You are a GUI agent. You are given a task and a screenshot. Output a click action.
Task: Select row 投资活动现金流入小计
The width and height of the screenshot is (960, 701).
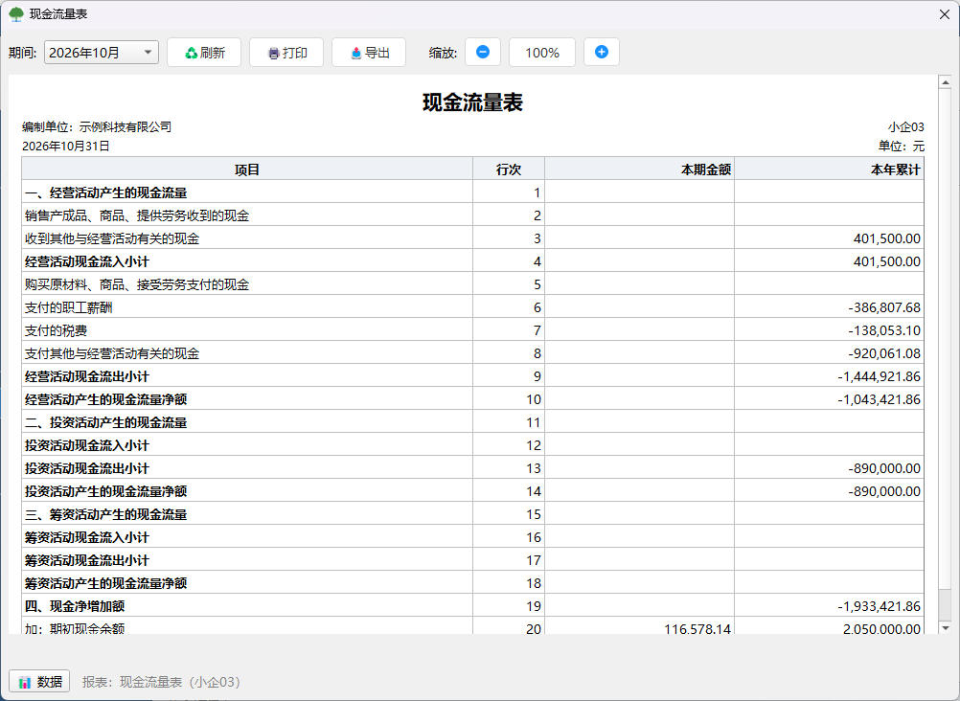click(x=472, y=444)
